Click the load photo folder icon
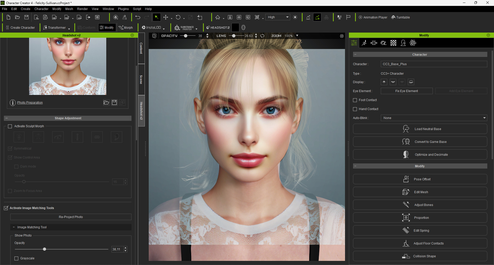The width and height of the screenshot is (494, 265). (106, 103)
